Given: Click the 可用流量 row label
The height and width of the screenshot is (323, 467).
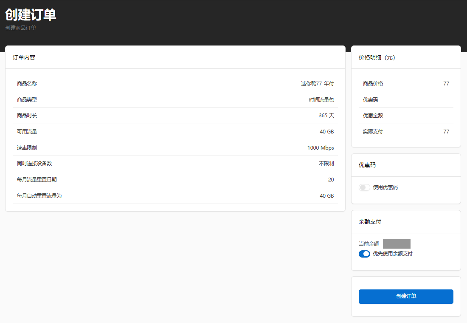Looking at the screenshot, I should (27, 131).
